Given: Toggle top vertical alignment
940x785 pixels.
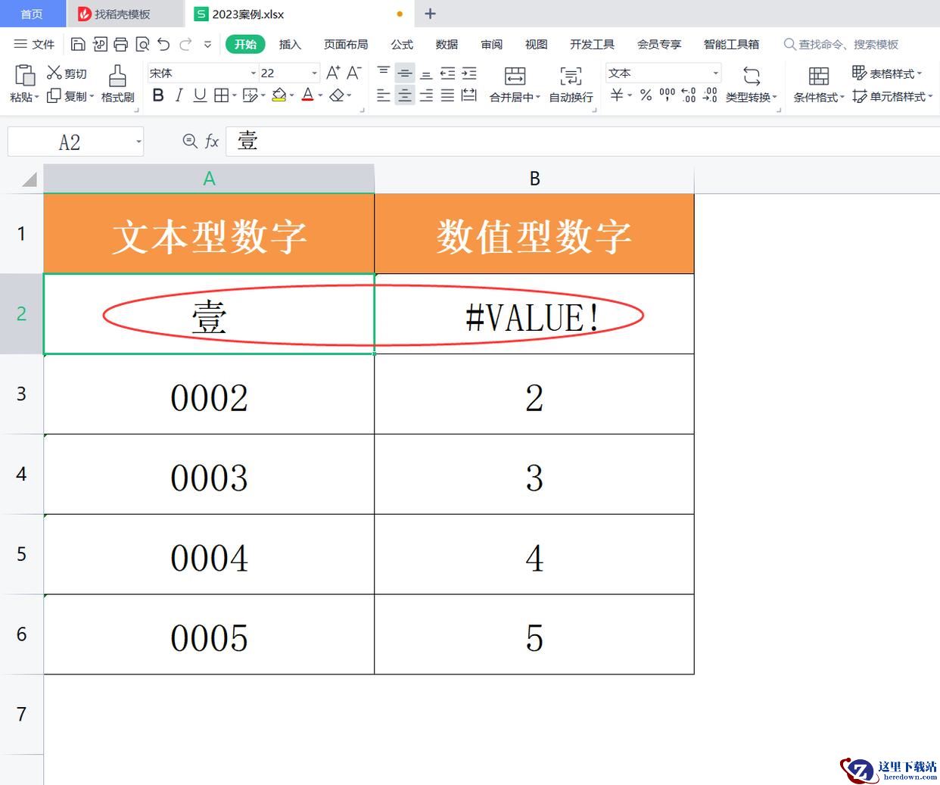Looking at the screenshot, I should (x=384, y=73).
